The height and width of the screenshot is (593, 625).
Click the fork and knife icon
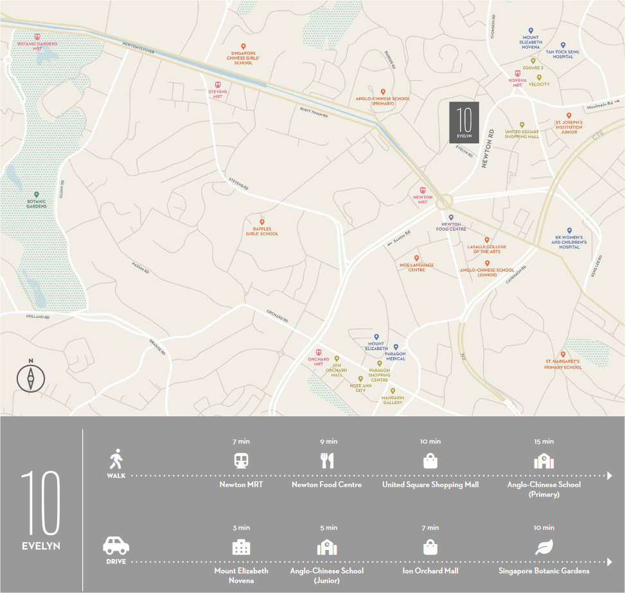[327, 461]
